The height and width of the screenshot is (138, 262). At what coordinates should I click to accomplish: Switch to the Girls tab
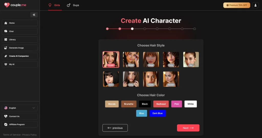[55, 5]
